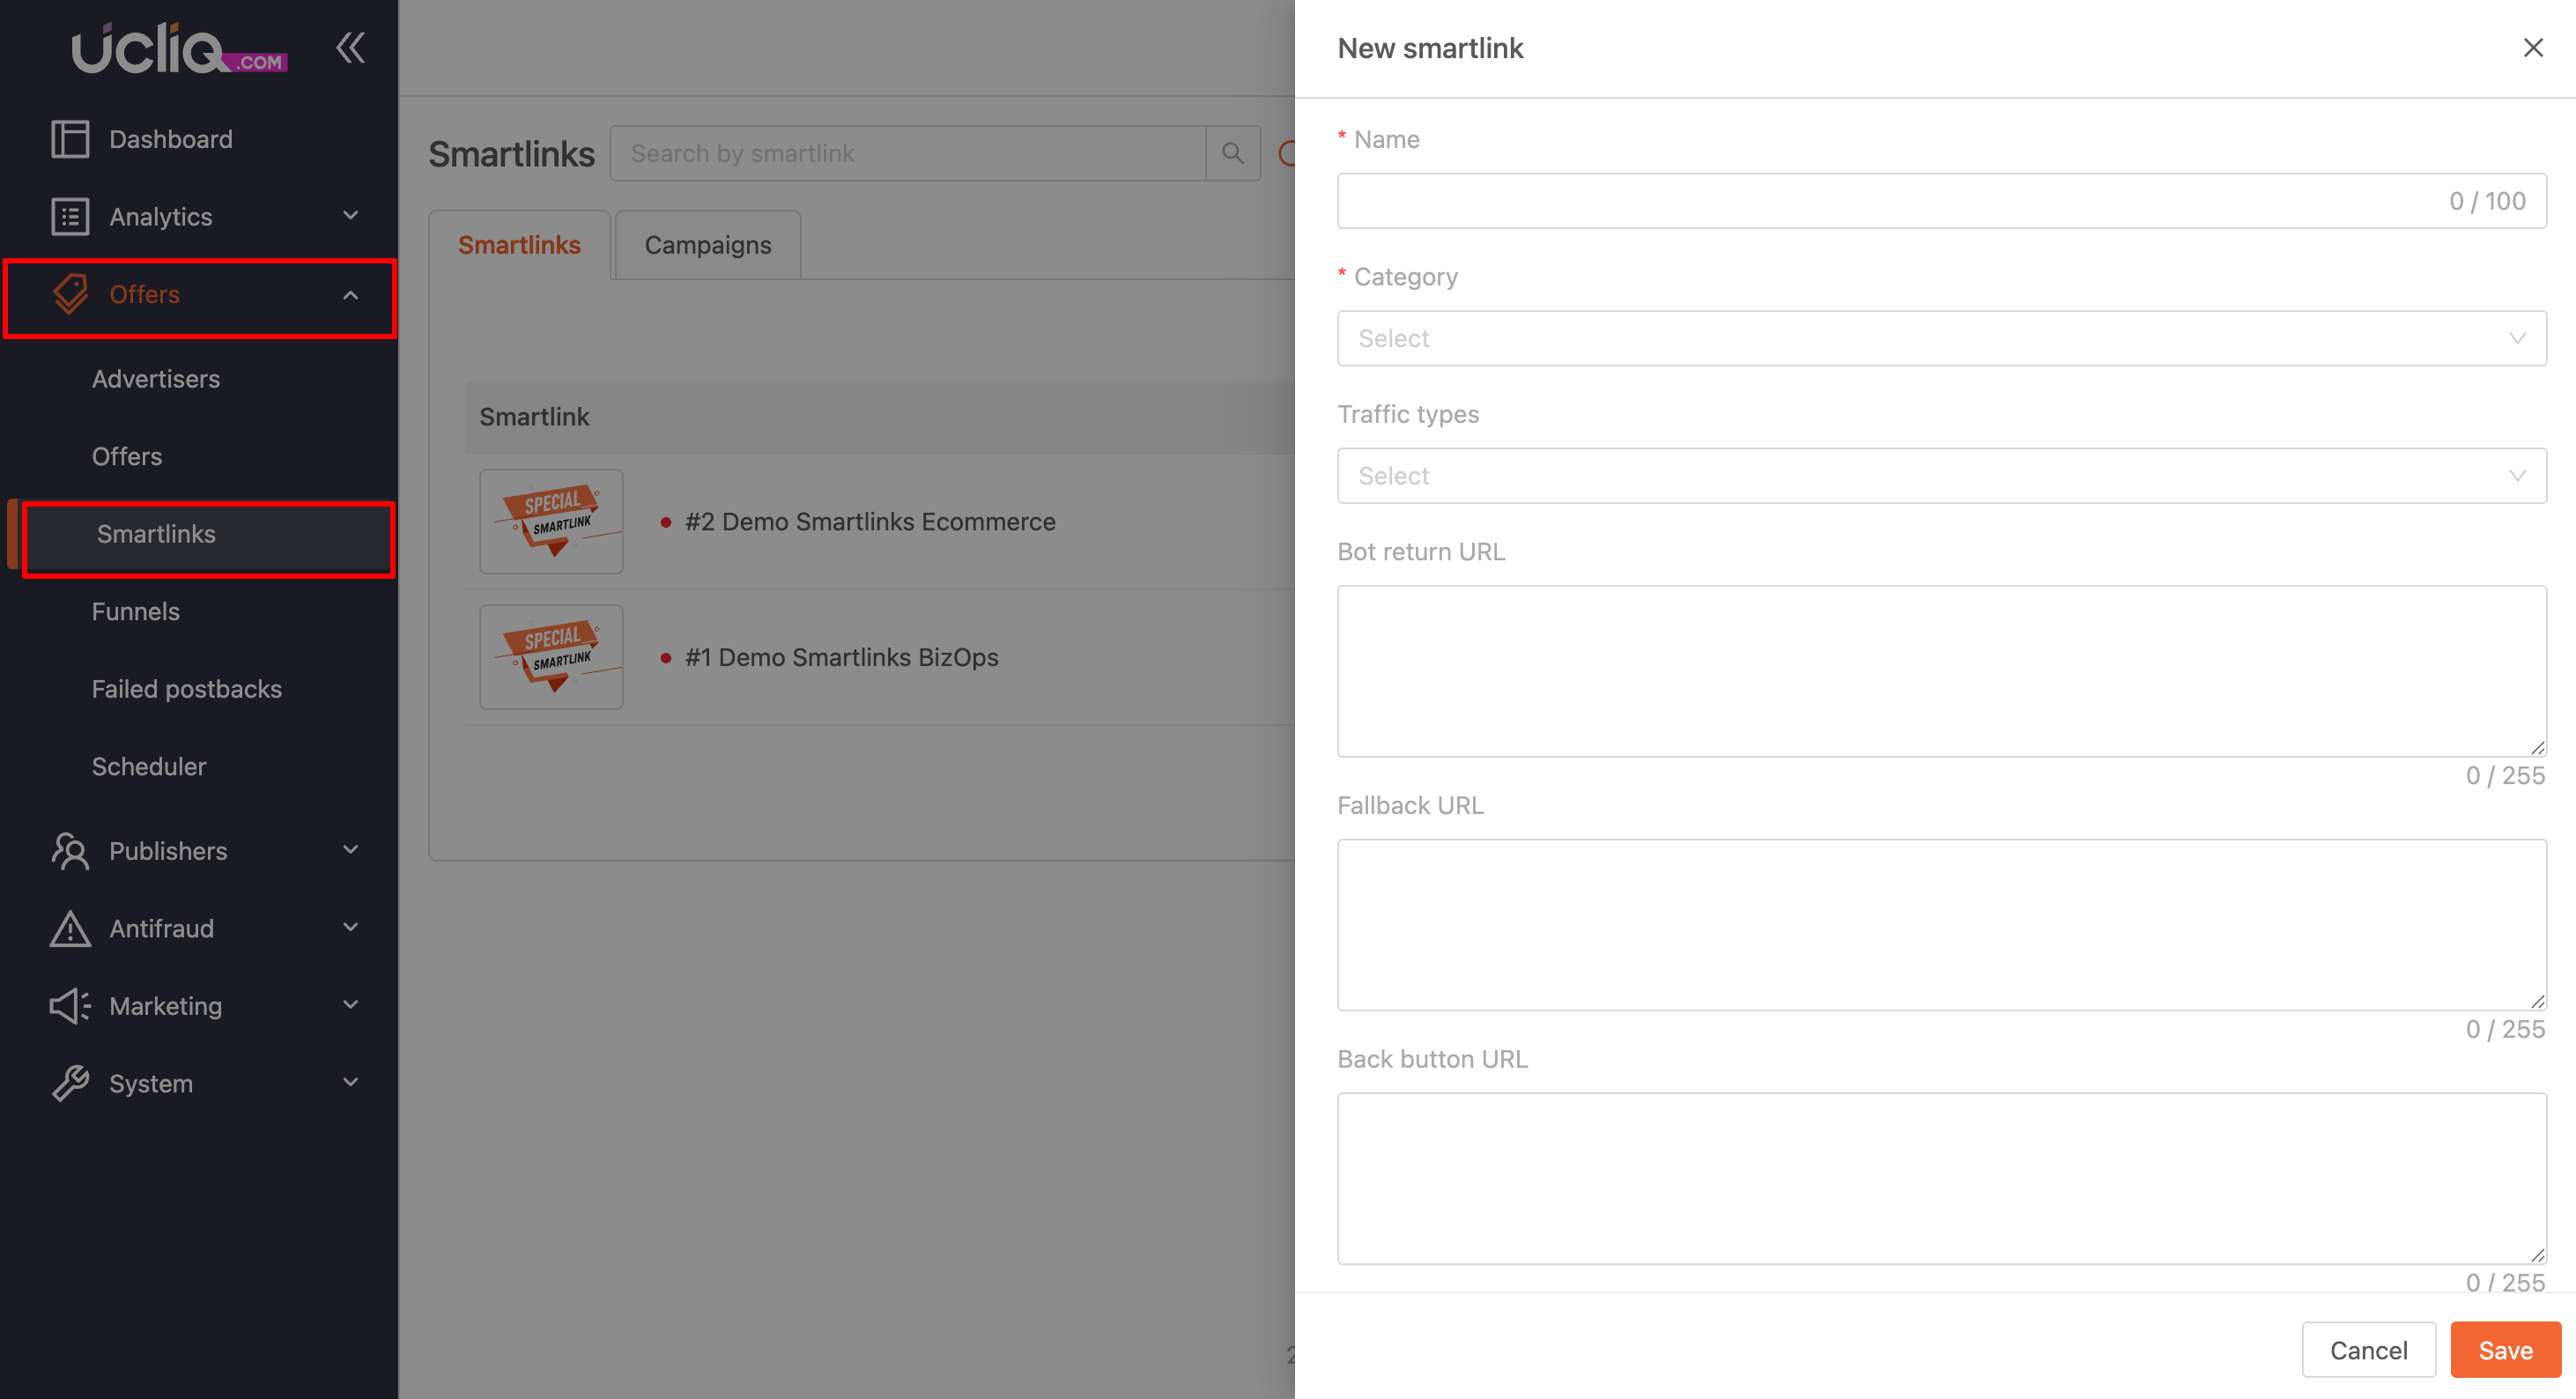Collapse the sidebar with double-chevron icon
2576x1399 pixels.
350,47
